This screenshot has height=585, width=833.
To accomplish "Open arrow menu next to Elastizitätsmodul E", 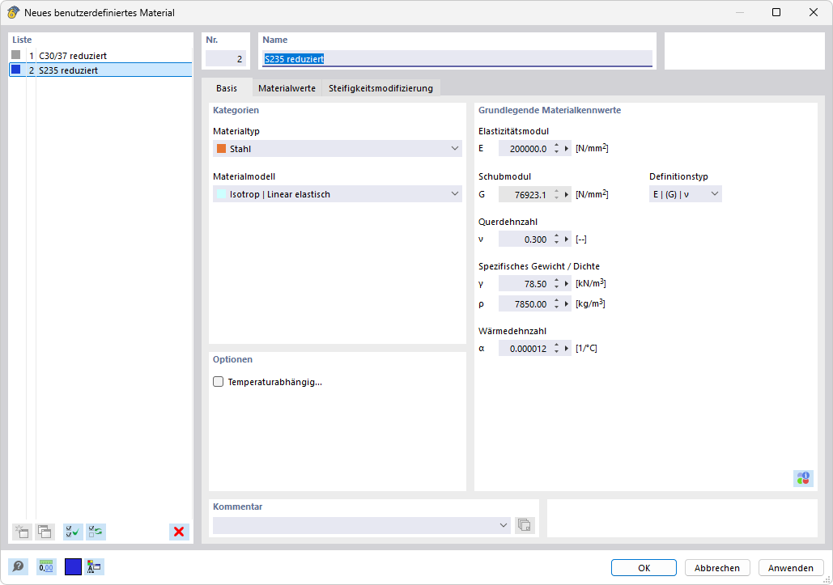I will point(567,149).
